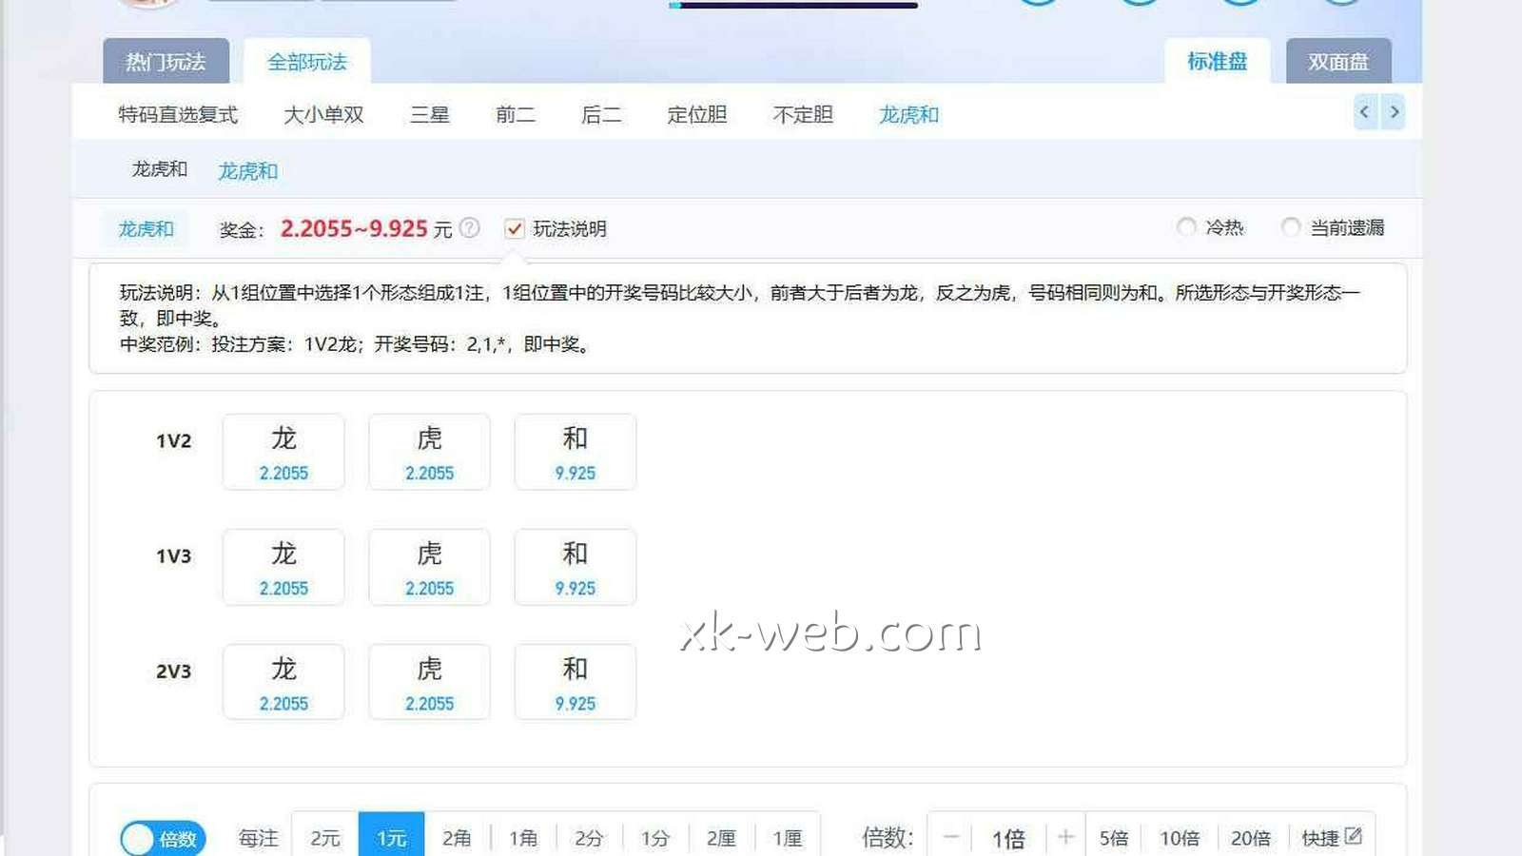This screenshot has height=856, width=1522.
Task: Click the 1倍 multiplier input field
Action: pos(1008,838)
